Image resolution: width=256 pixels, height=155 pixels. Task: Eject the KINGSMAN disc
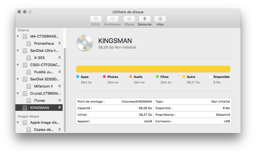tap(60, 108)
